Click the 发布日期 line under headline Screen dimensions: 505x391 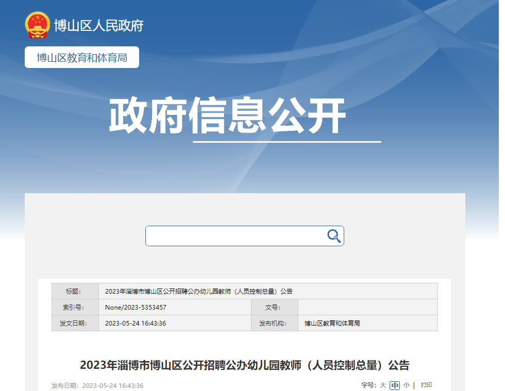point(97,386)
